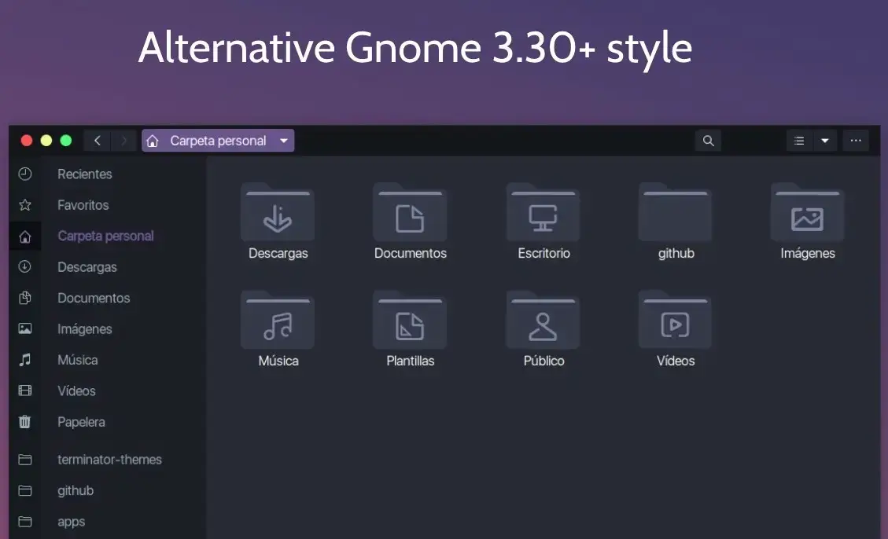
Task: Open the Público folder
Action: coord(543,327)
